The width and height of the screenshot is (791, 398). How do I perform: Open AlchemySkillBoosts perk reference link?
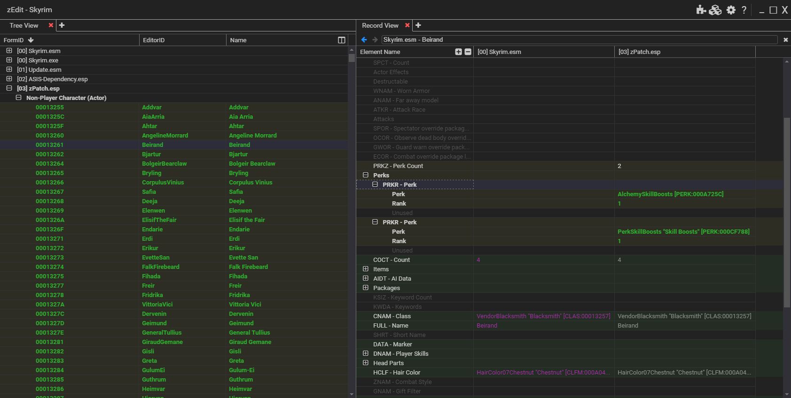coord(670,194)
